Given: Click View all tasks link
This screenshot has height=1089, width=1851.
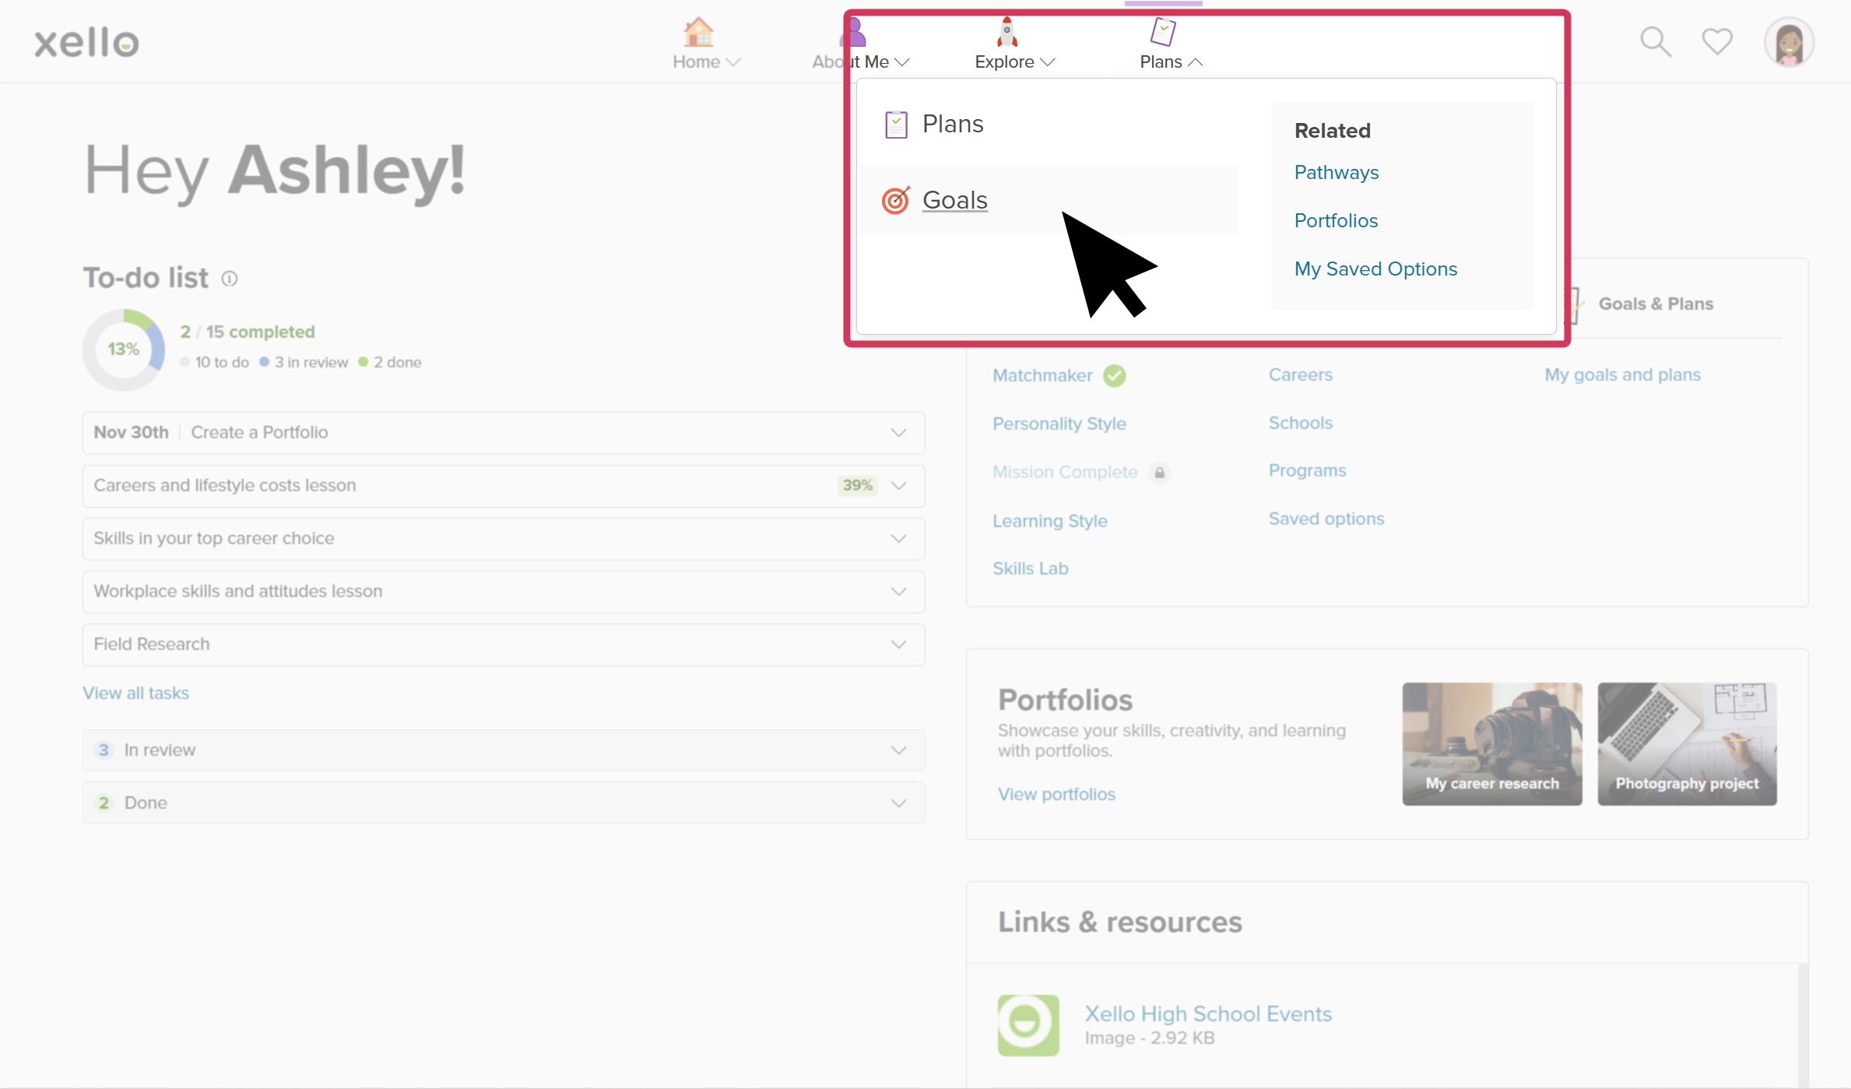Looking at the screenshot, I should (136, 694).
